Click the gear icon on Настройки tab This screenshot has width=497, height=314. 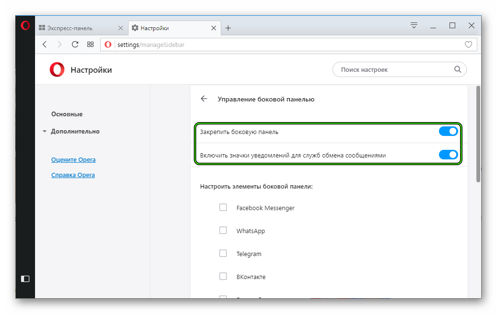[x=135, y=28]
